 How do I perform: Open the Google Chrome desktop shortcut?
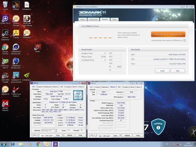tap(5, 49)
